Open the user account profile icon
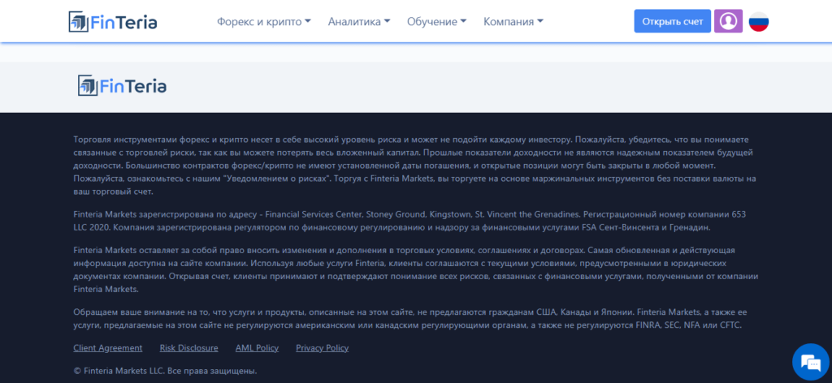This screenshot has height=383, width=832. pyautogui.click(x=729, y=21)
